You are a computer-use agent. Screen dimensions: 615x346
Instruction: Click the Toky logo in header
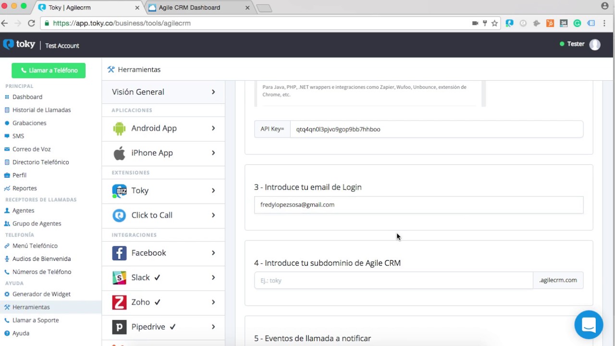coord(19,44)
